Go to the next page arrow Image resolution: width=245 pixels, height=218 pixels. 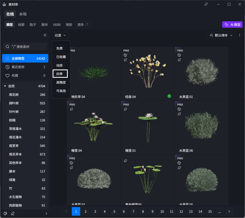(229, 211)
